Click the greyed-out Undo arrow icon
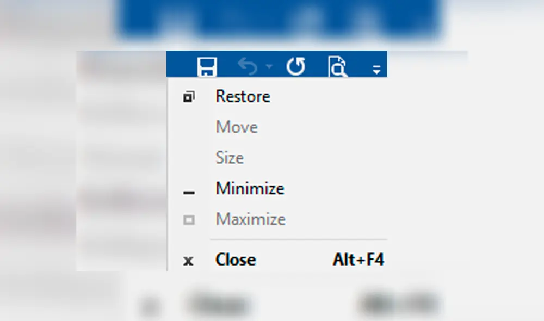544x321 pixels. pyautogui.click(x=248, y=67)
